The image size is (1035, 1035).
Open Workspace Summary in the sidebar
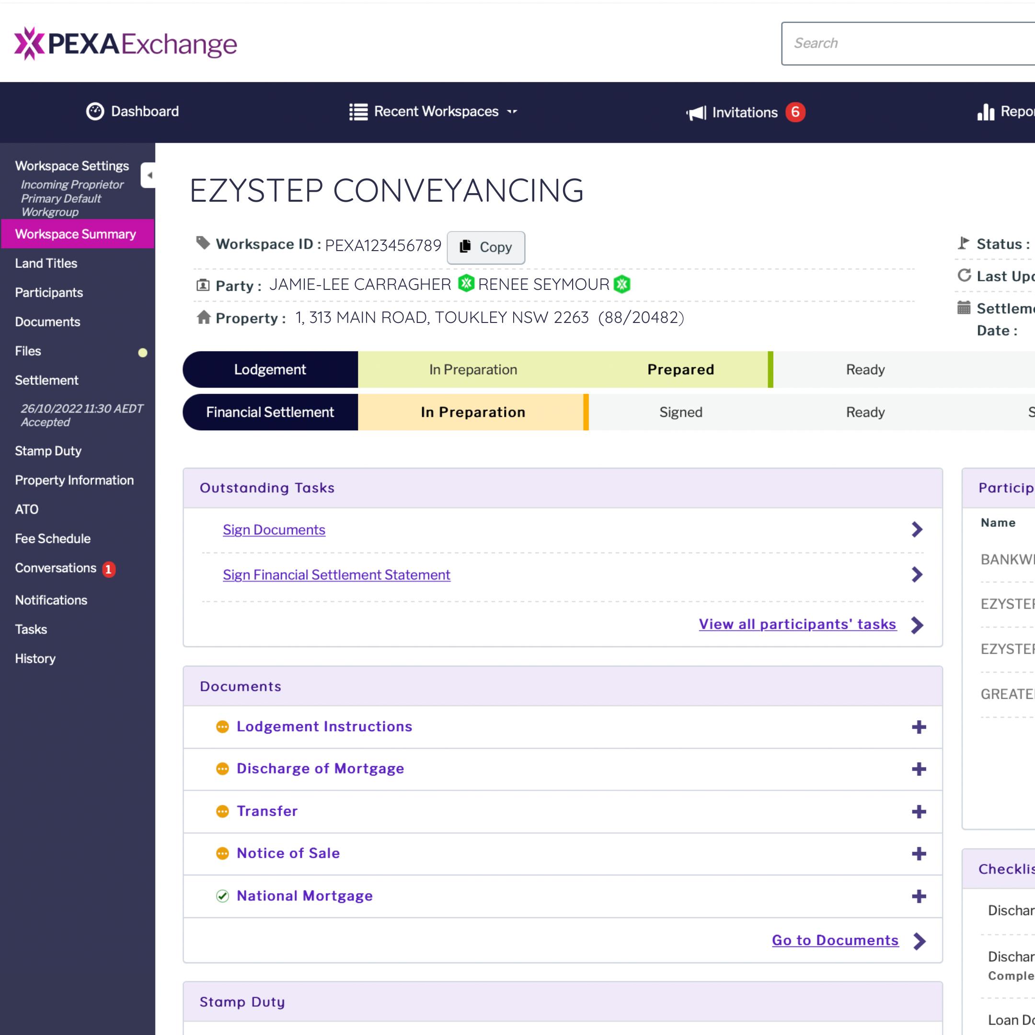[x=78, y=234]
